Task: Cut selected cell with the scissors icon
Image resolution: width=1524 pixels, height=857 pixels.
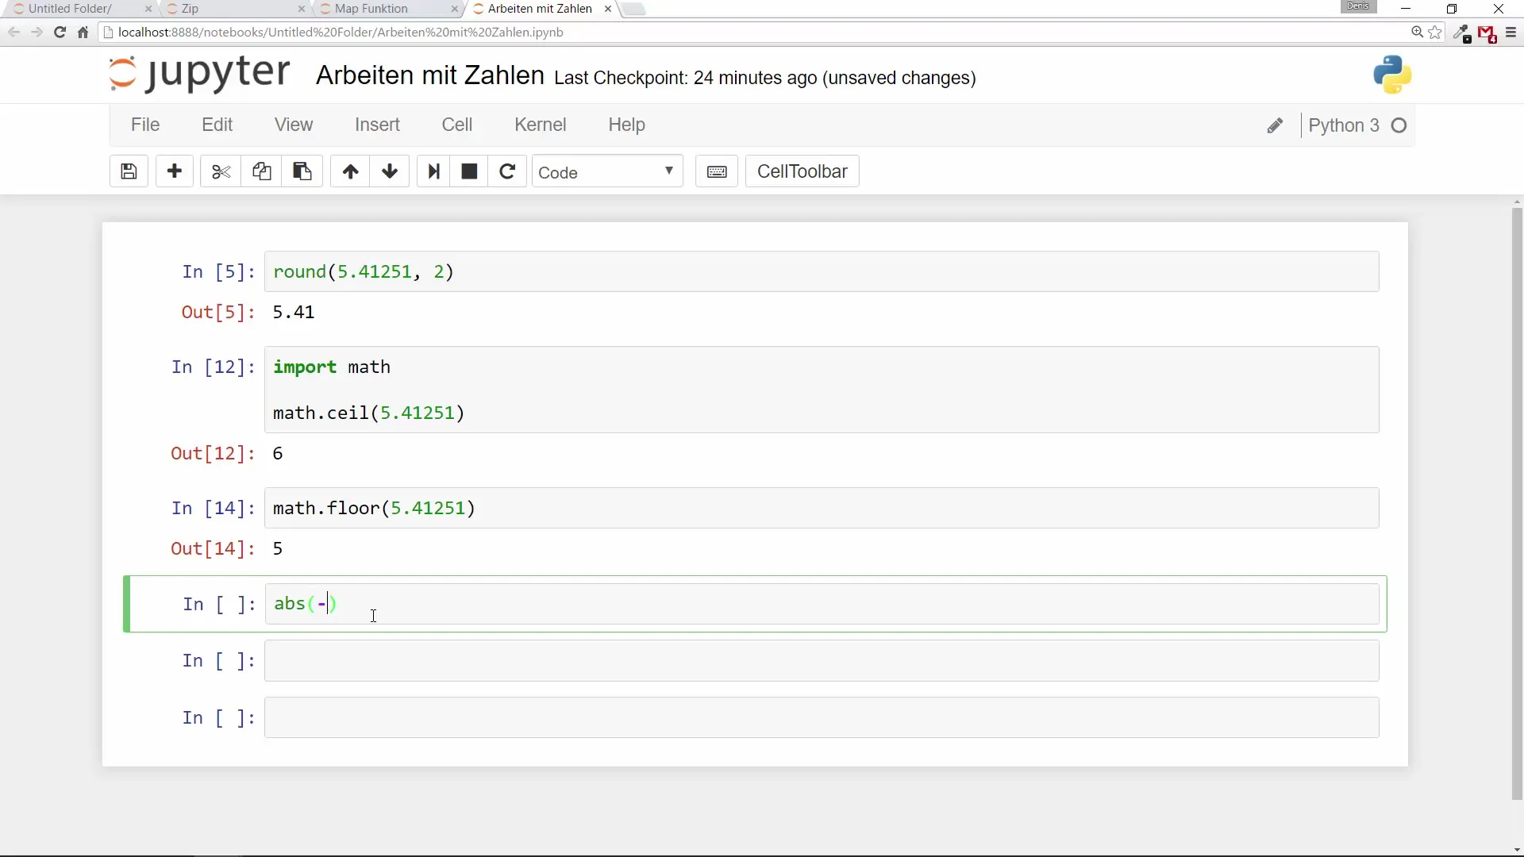Action: tap(221, 171)
